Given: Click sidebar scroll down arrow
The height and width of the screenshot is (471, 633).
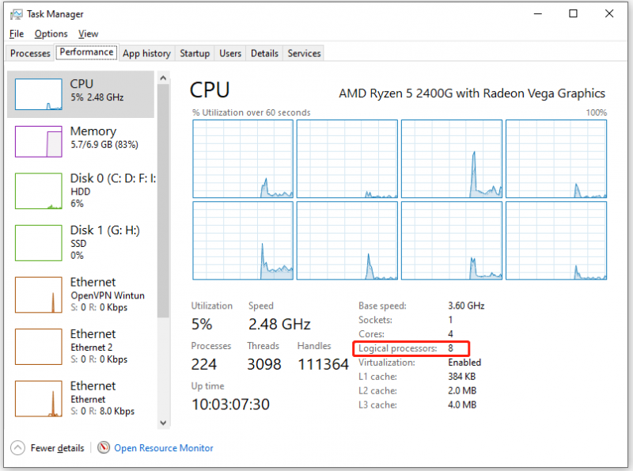Looking at the screenshot, I should coord(163,423).
